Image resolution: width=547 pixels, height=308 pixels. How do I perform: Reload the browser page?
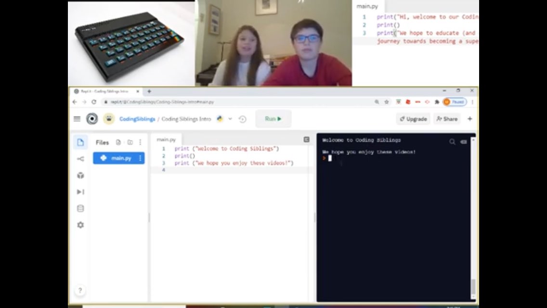(x=94, y=102)
